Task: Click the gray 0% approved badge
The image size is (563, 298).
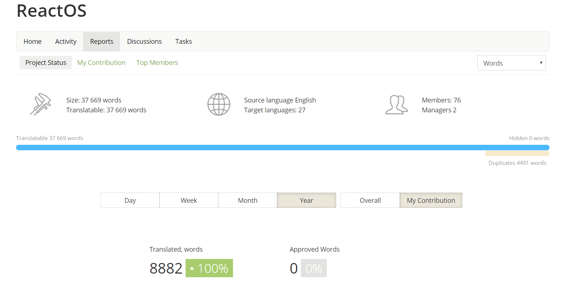Action: (x=314, y=268)
